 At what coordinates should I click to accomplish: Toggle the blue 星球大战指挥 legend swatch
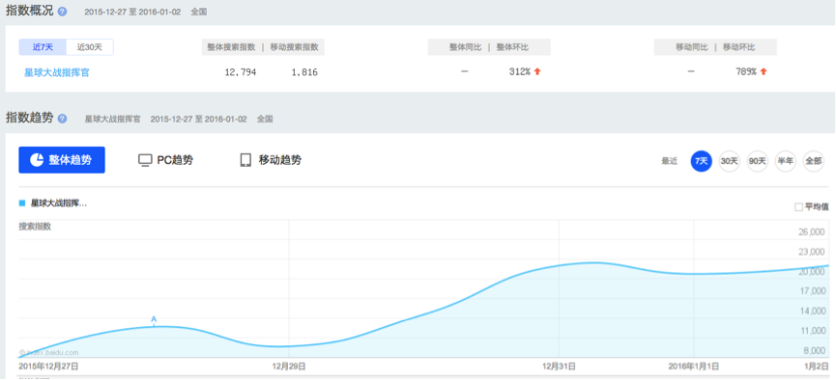point(22,204)
